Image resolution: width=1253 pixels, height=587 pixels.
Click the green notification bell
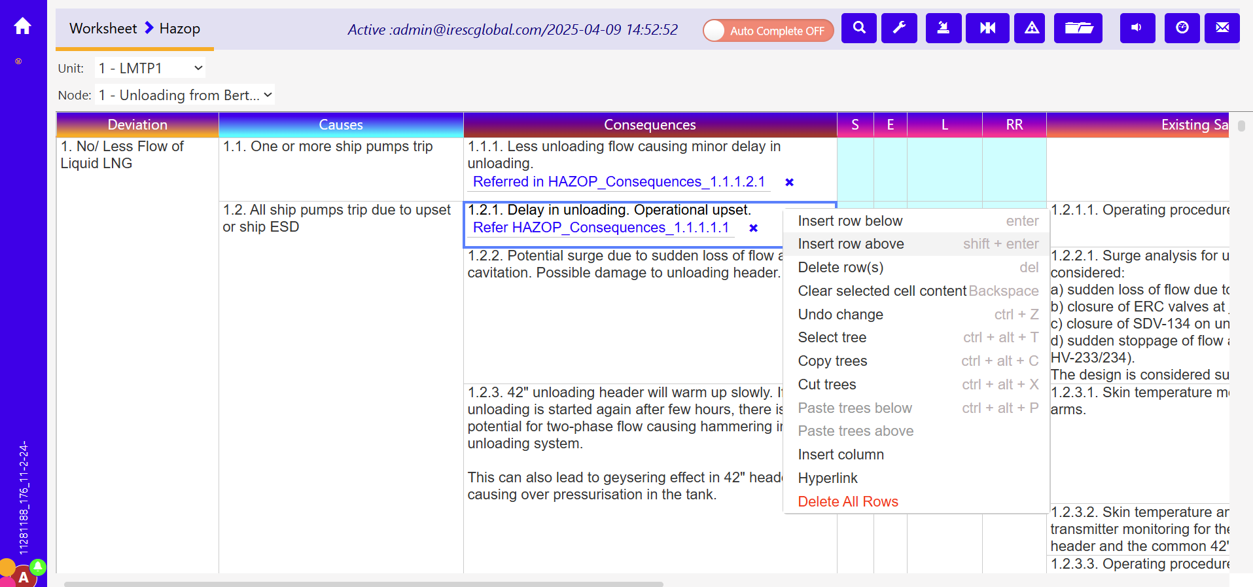click(x=38, y=566)
